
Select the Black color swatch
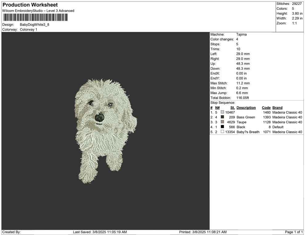point(222,127)
